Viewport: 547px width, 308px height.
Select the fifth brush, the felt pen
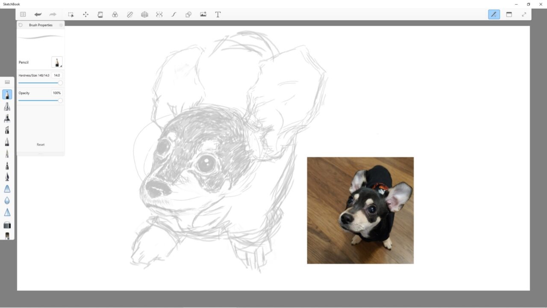(x=7, y=142)
